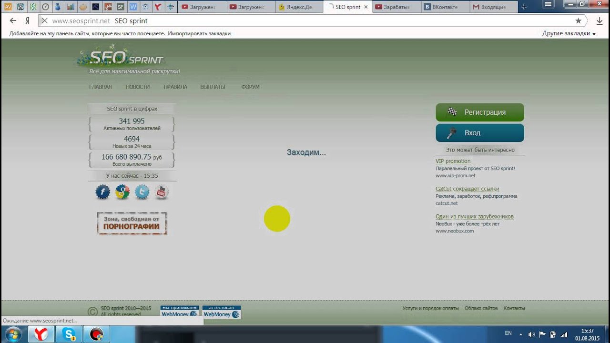
Task: Click the browser back arrow
Action: point(13,21)
